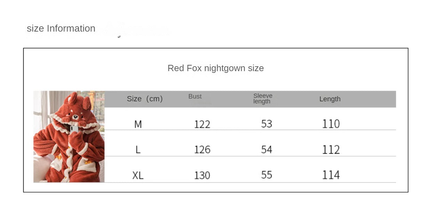The height and width of the screenshot is (204, 431).
Task: Select the XL size row label
Action: [x=138, y=176]
